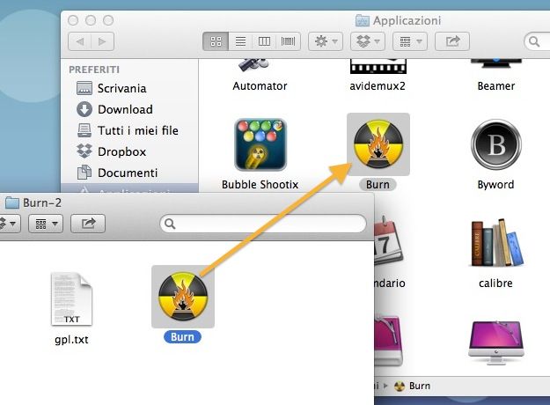Select the pink iMac app icon below calibre
Viewport: 550px width, 405px height.
coord(496,342)
